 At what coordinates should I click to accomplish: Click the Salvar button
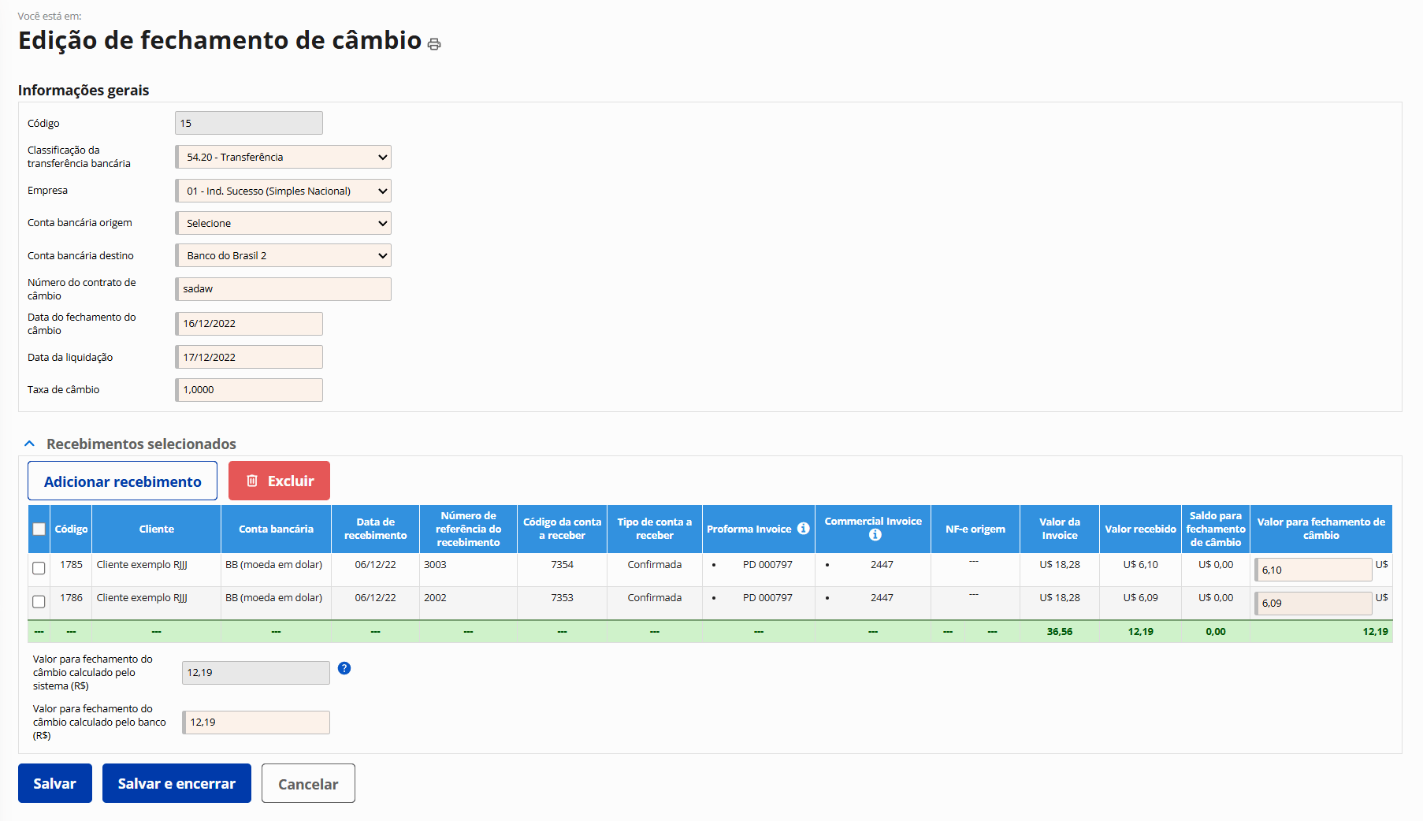55,783
